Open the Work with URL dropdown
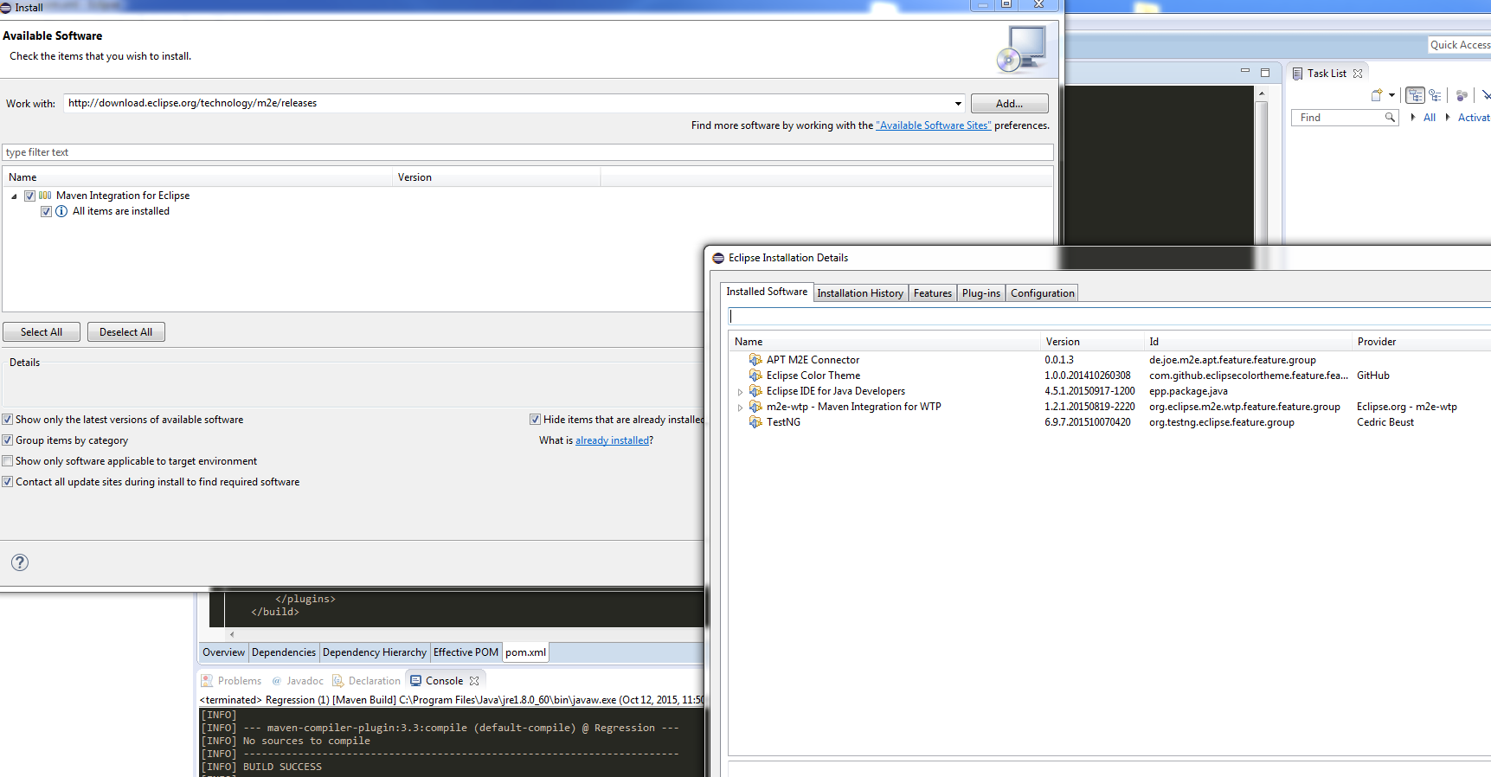Viewport: 1491px width, 777px height. pos(958,104)
